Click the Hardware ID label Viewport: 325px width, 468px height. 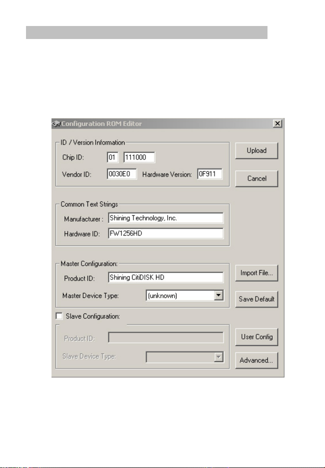point(82,234)
